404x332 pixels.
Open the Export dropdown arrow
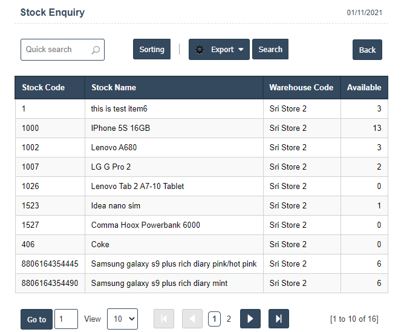coord(241,50)
